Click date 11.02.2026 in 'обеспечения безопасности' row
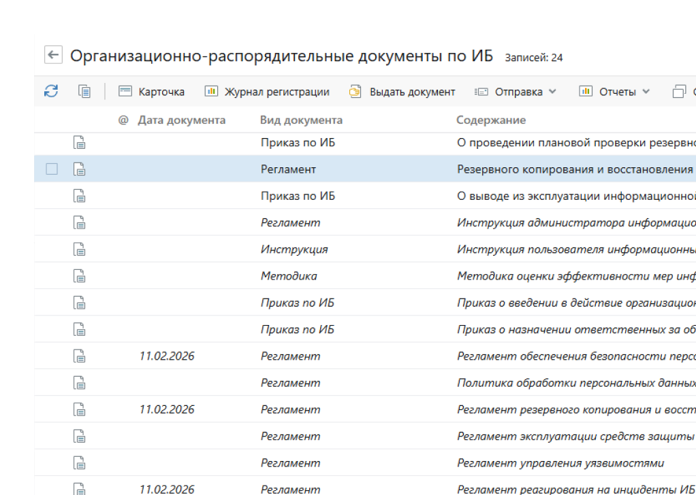The image size is (696, 495). pyautogui.click(x=167, y=356)
